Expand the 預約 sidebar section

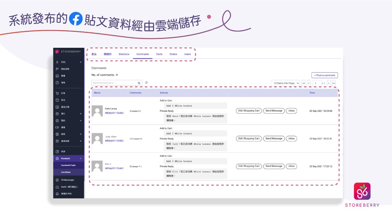pyautogui.click(x=81, y=120)
